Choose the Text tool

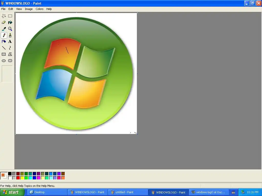(x=10, y=42)
